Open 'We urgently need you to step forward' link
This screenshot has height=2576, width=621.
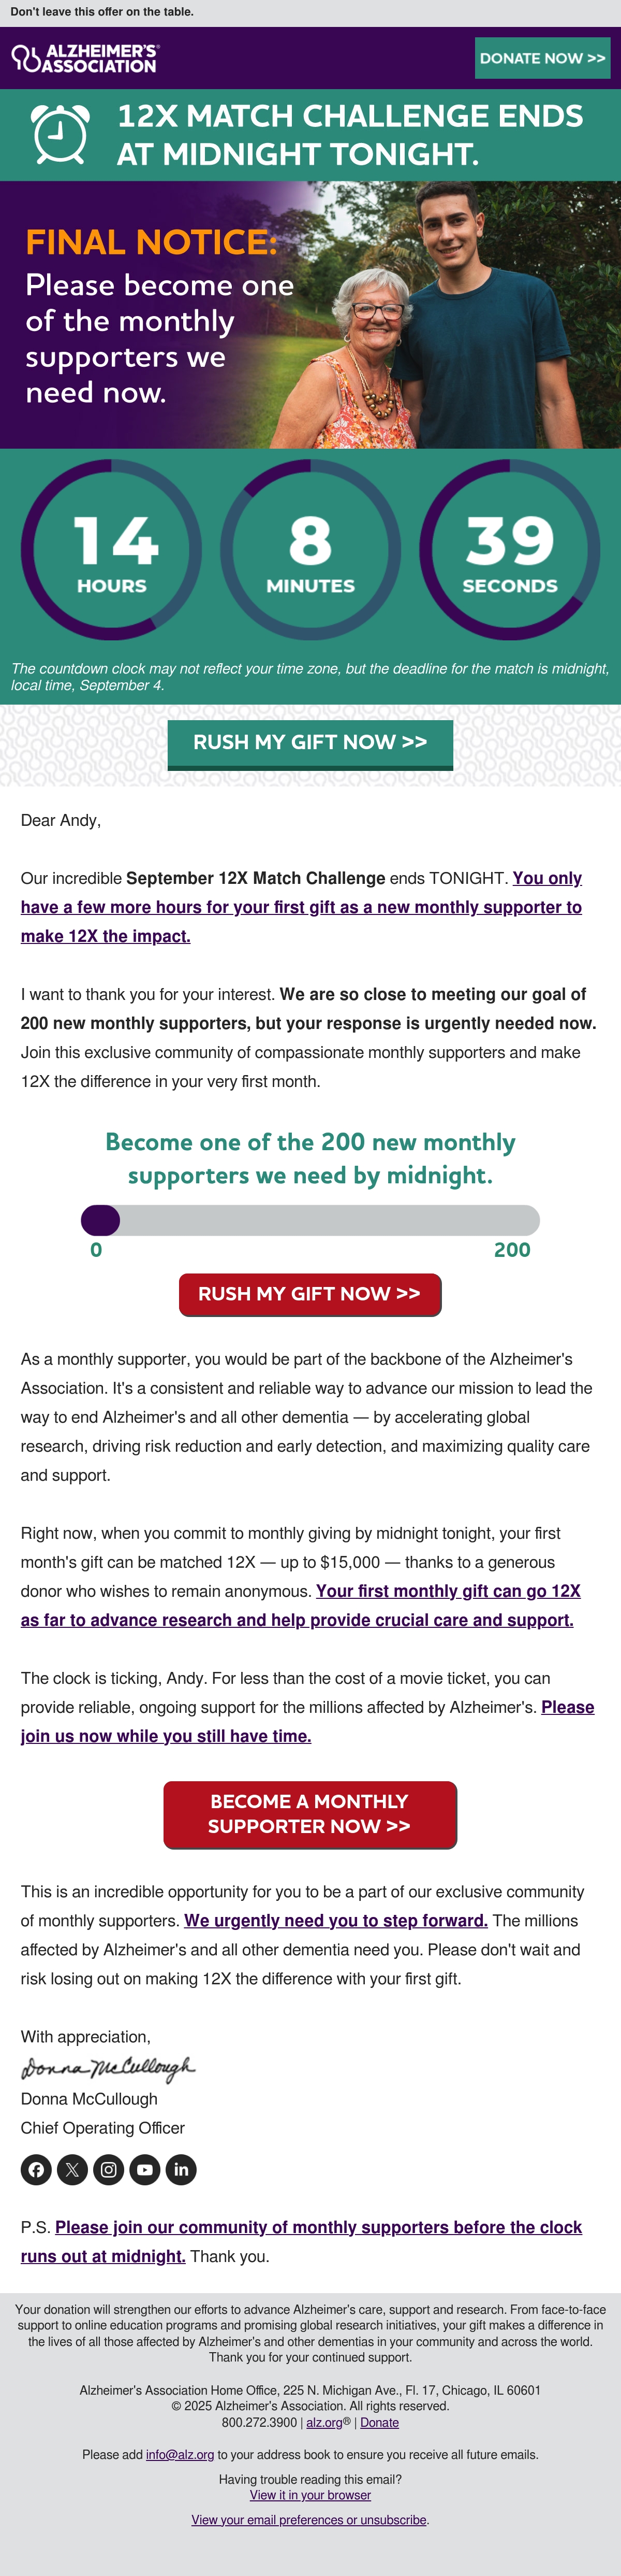[x=335, y=1920]
